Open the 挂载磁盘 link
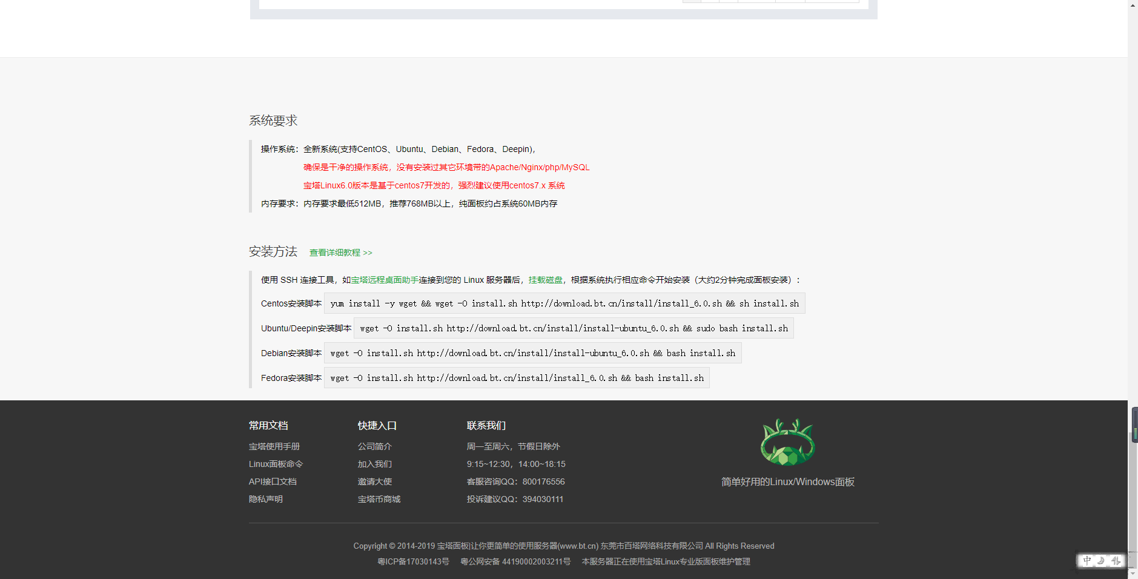 coord(545,280)
